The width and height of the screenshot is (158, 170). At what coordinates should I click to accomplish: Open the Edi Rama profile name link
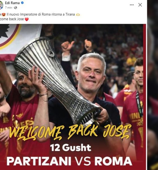(12, 3)
